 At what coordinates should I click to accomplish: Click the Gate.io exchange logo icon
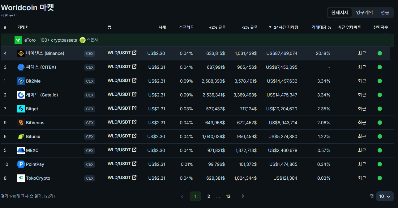point(21,95)
